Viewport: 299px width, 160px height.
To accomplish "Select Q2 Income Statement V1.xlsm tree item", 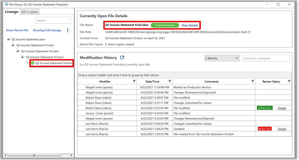I will [35, 45].
